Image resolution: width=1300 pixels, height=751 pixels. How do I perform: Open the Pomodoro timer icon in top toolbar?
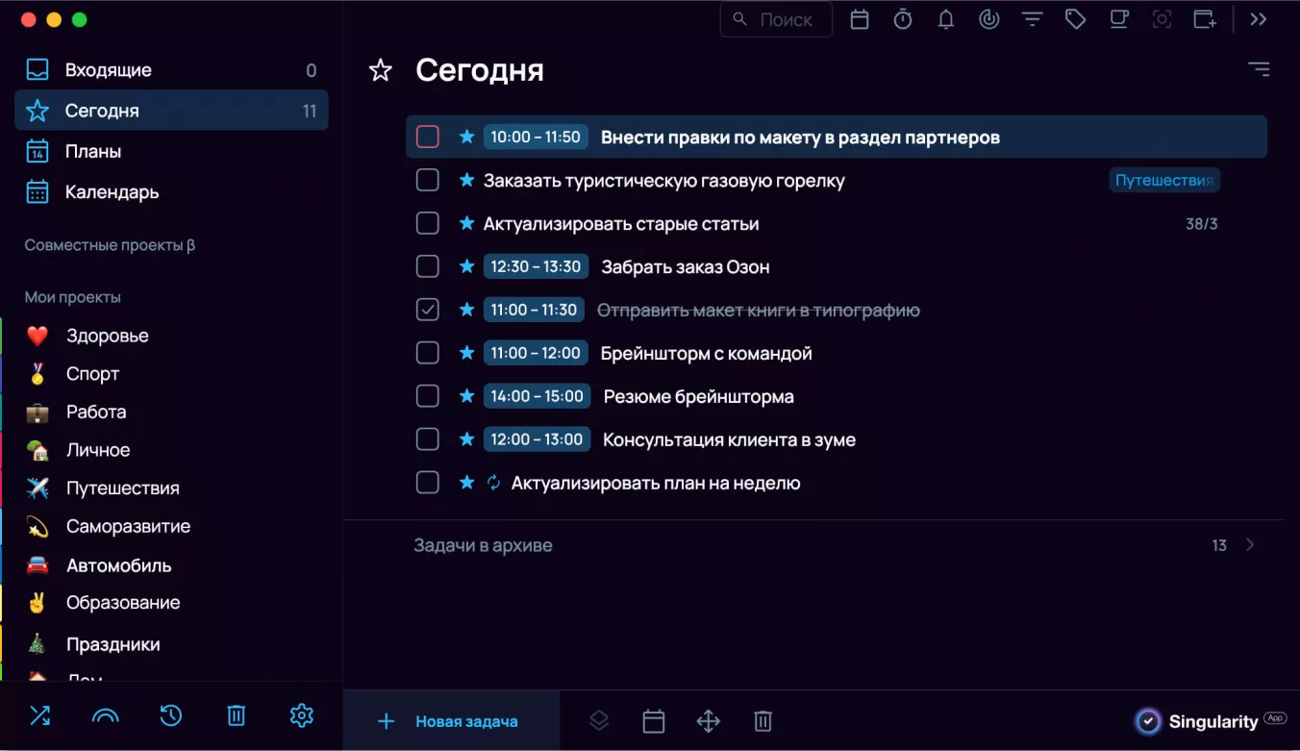click(x=903, y=19)
